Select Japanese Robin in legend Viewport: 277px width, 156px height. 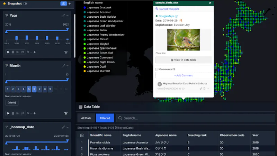(97, 30)
